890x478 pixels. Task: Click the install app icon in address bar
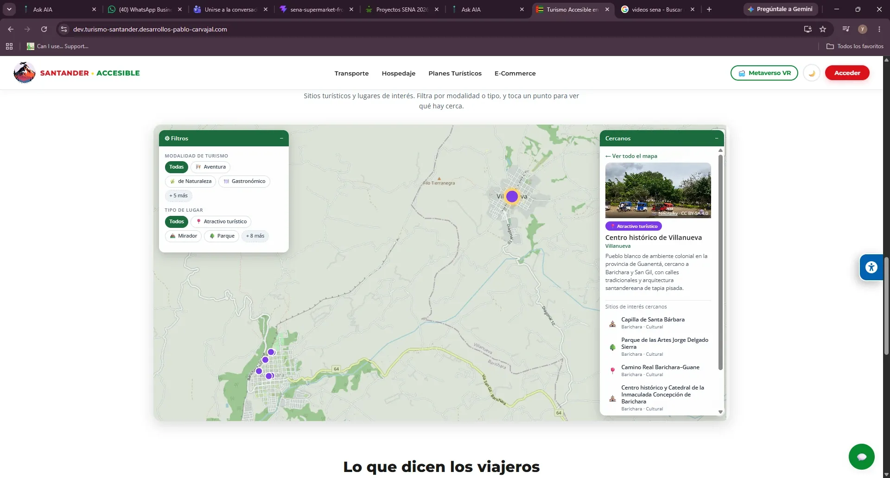[x=807, y=29]
